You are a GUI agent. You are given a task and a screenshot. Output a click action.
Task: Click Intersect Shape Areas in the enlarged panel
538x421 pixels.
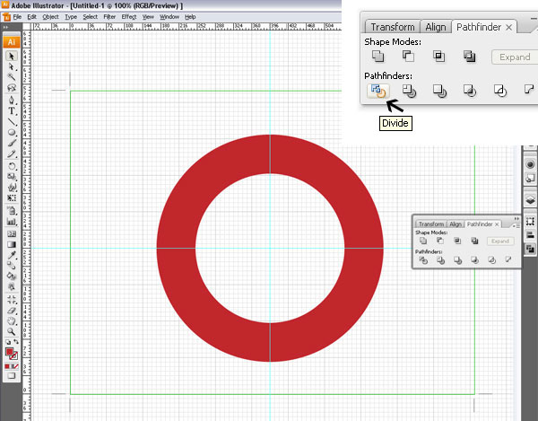tap(438, 56)
